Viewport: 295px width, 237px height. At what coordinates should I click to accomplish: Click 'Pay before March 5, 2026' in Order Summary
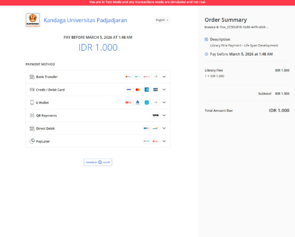tap(241, 54)
